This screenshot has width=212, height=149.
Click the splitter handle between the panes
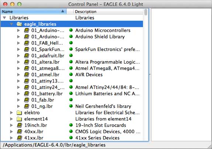[x=150, y=74]
